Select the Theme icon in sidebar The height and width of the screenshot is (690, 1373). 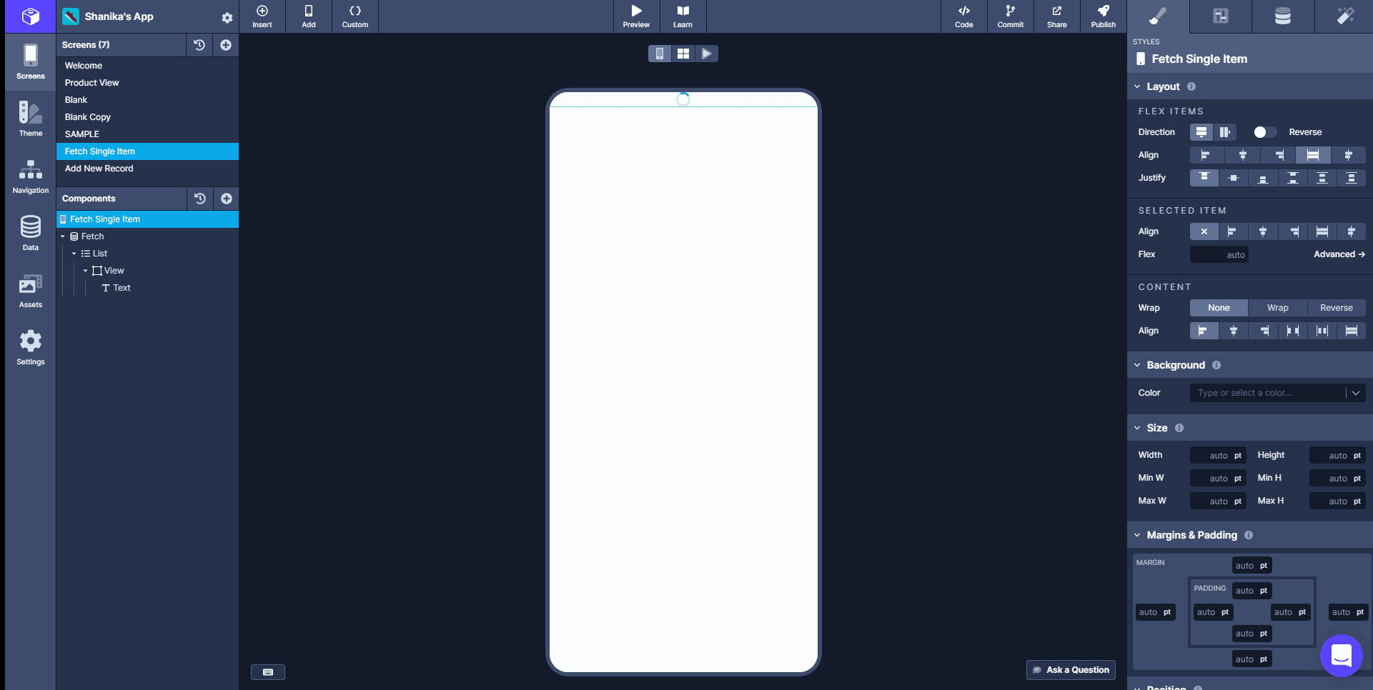pos(29,118)
